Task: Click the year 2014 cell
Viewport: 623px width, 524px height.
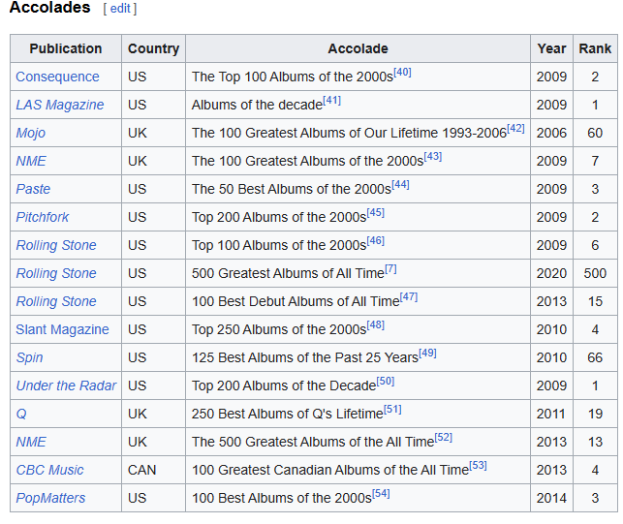Action: (551, 498)
